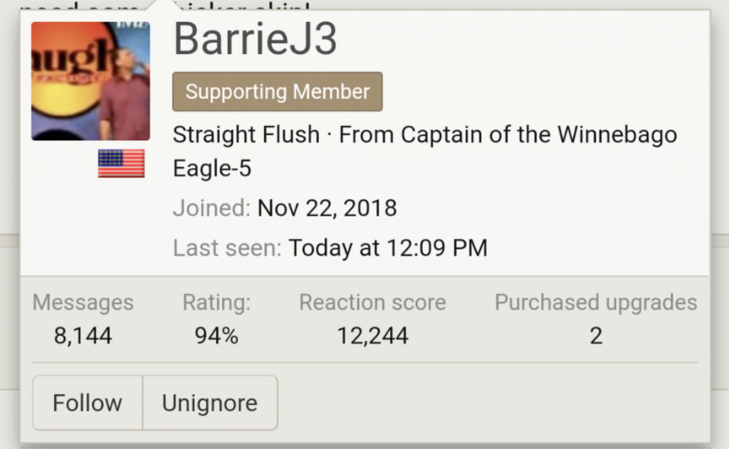Open the 8,144 messages count link
729x449 pixels.
pos(83,335)
